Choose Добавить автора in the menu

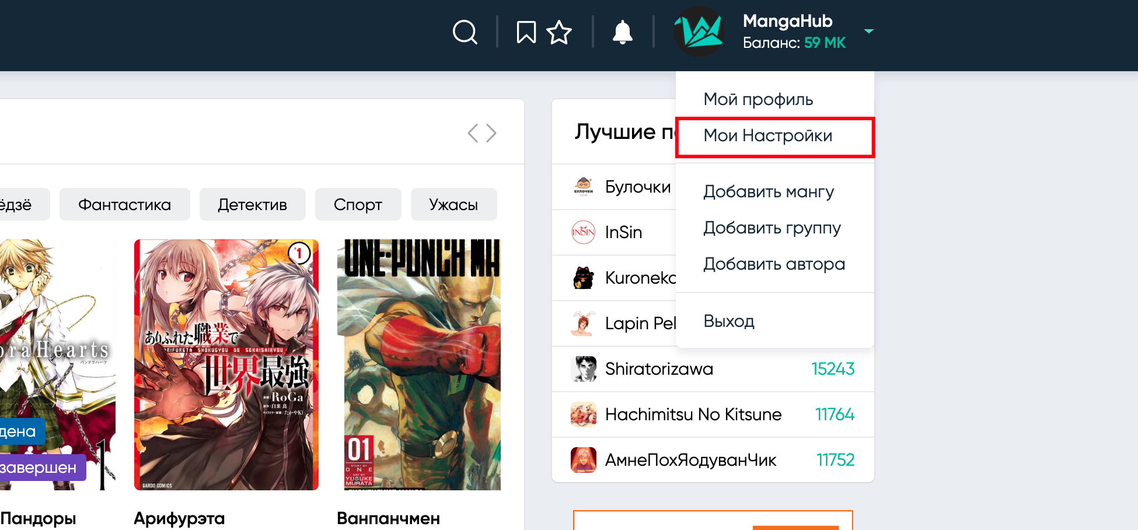[774, 264]
